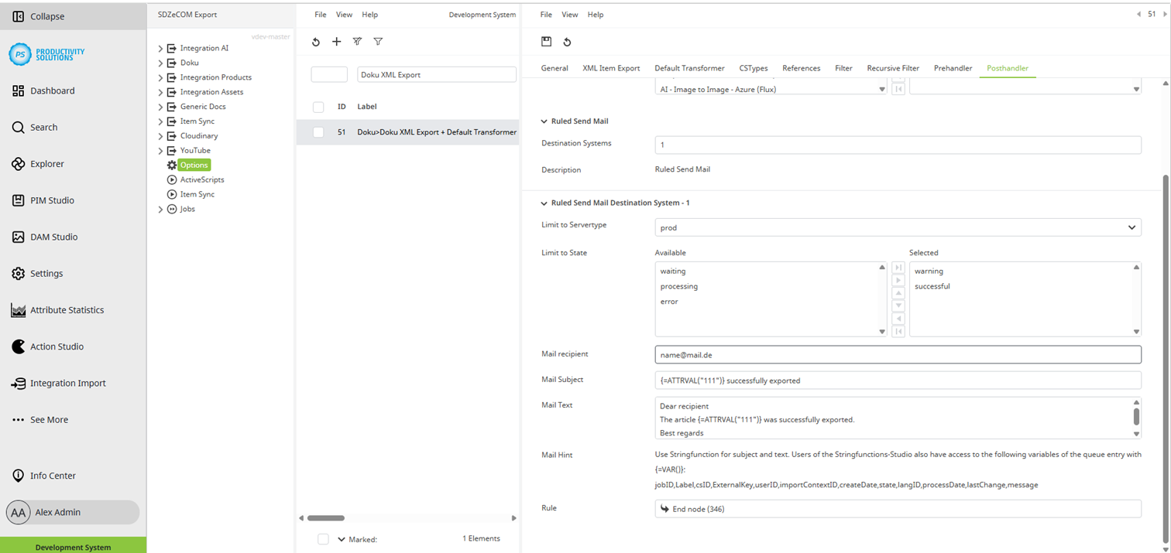The width and height of the screenshot is (1171, 553).
Task: Select the "successful" state in Selected list
Action: [932, 286]
